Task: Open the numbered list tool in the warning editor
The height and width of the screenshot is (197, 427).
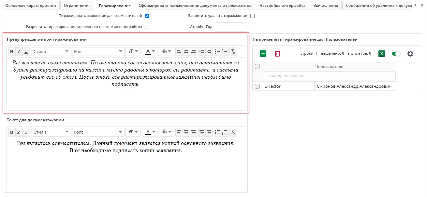Action: tap(224, 51)
